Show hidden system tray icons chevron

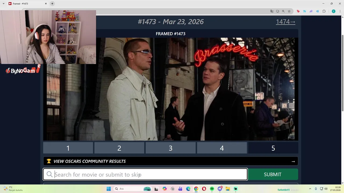(x=310, y=189)
